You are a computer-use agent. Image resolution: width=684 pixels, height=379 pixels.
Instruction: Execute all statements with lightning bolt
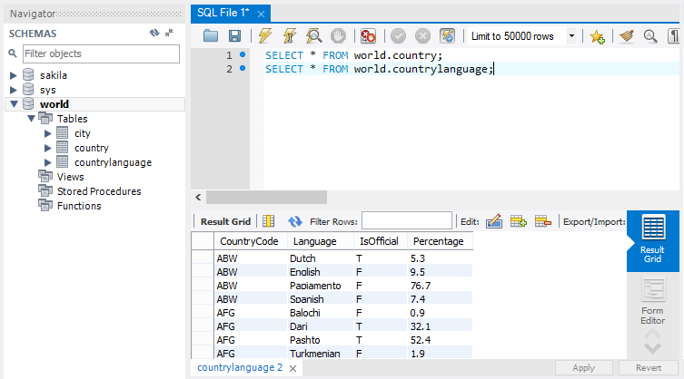pos(265,35)
